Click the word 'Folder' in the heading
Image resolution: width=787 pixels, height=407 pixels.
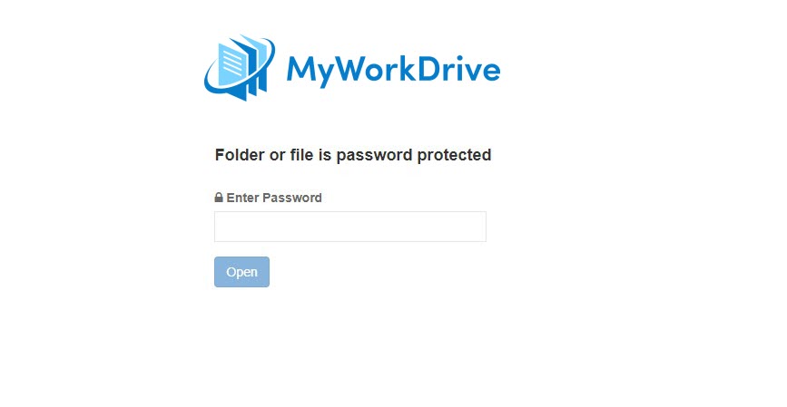point(240,155)
